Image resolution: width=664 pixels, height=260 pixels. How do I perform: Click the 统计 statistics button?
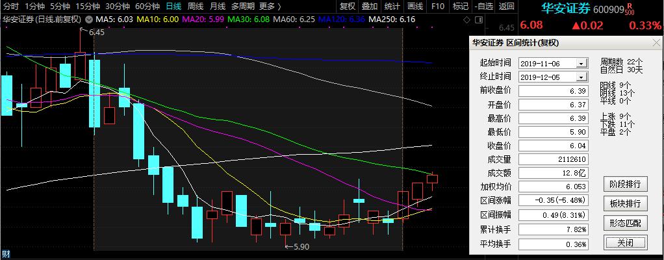[392, 6]
